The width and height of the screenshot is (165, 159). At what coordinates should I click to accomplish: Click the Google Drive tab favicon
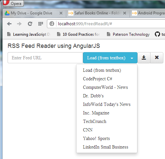coord(7,13)
